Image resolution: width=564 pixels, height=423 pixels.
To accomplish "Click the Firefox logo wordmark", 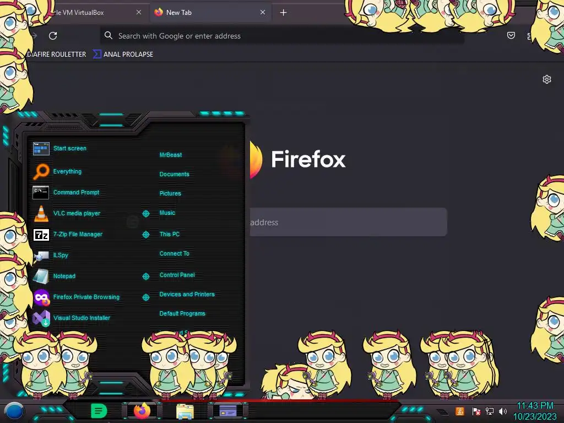I will [308, 159].
